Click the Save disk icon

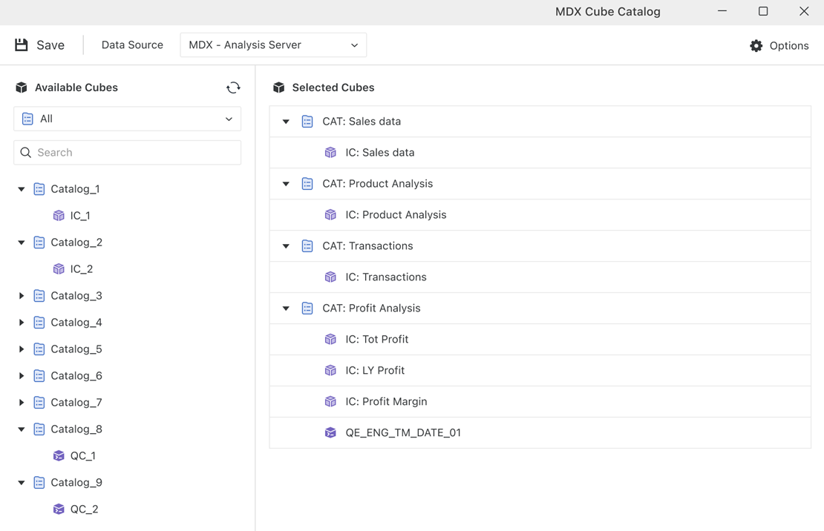pos(22,45)
